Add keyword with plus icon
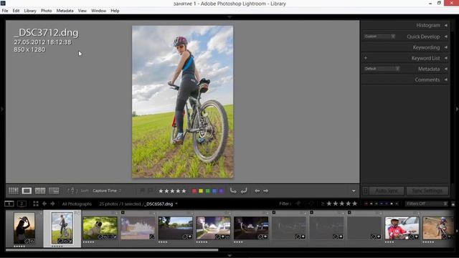Image resolution: width=459 pixels, height=258 pixels. click(x=366, y=58)
